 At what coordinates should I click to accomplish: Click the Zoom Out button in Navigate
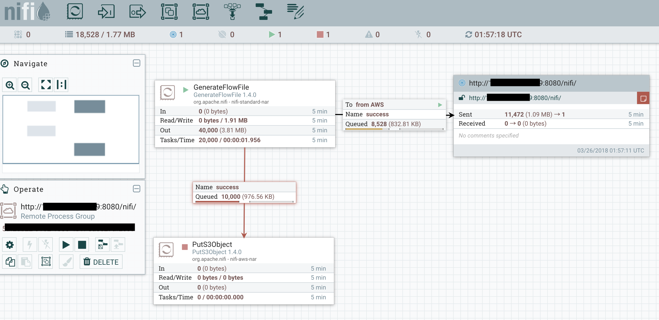[25, 85]
